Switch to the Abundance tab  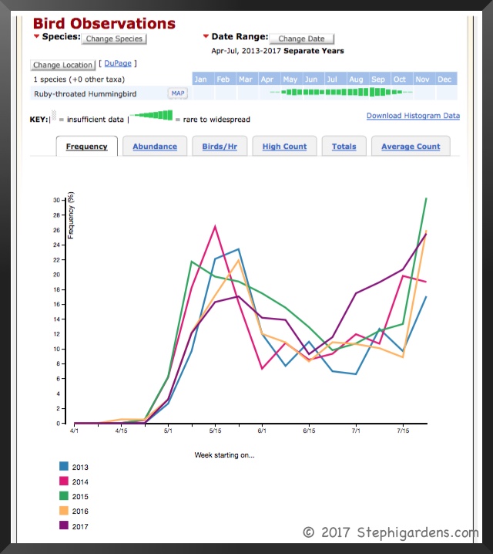[155, 147]
